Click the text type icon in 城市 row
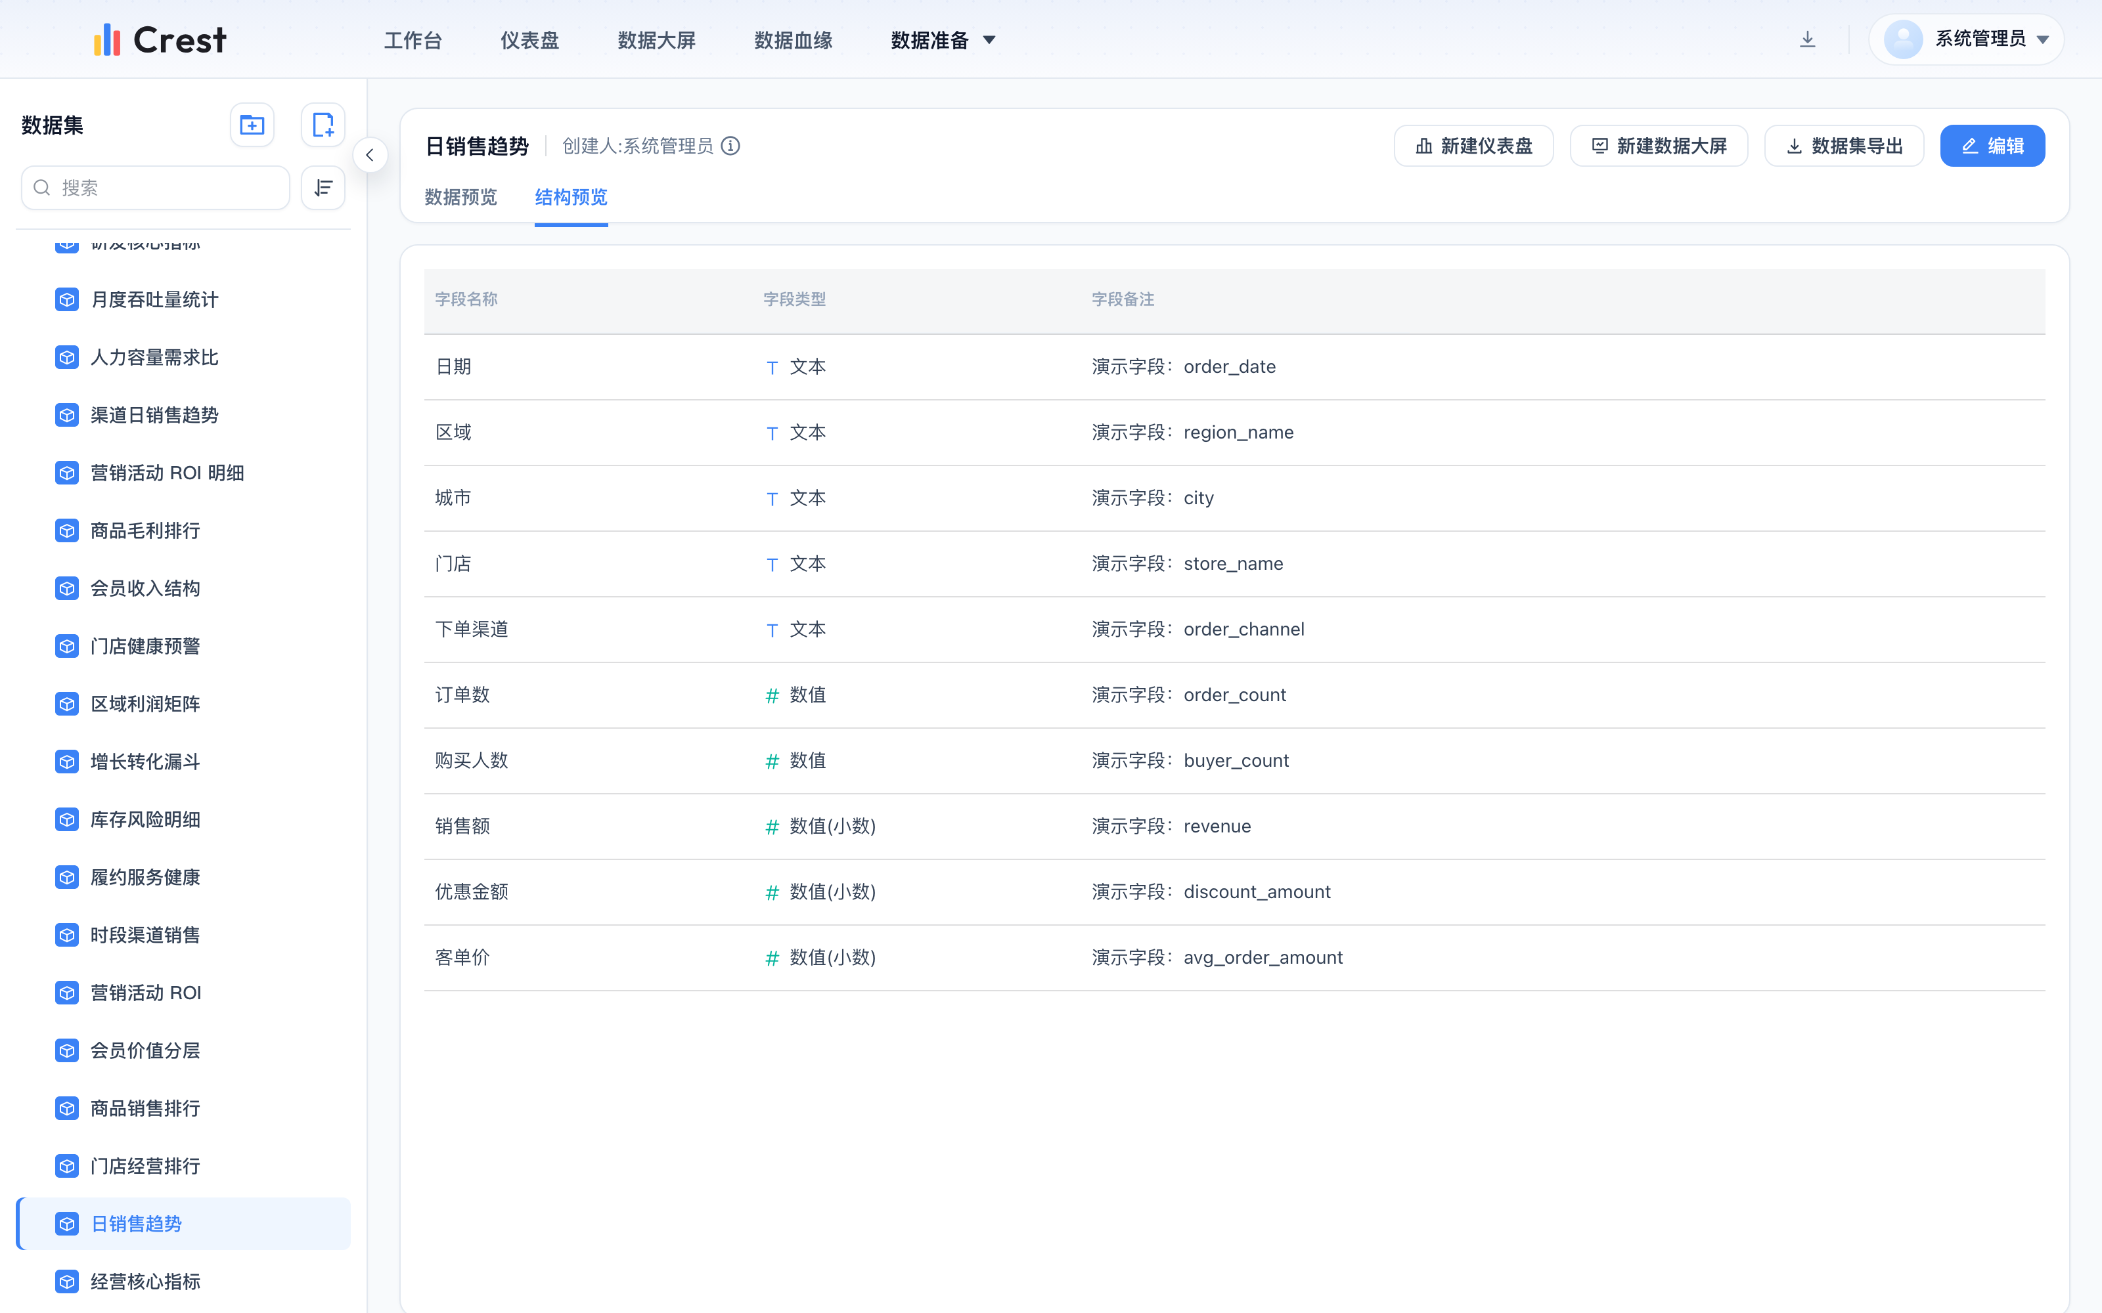The height and width of the screenshot is (1313, 2102). pos(771,498)
